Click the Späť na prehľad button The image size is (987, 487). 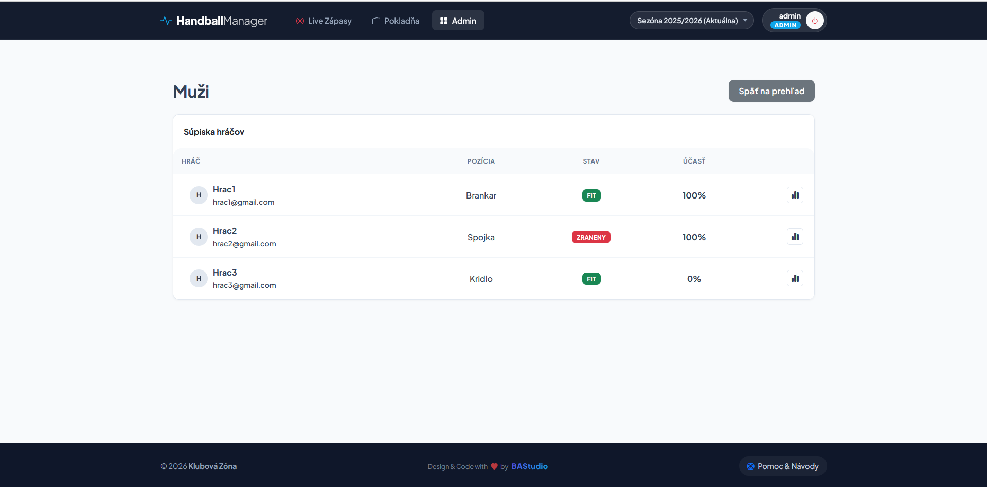click(771, 91)
